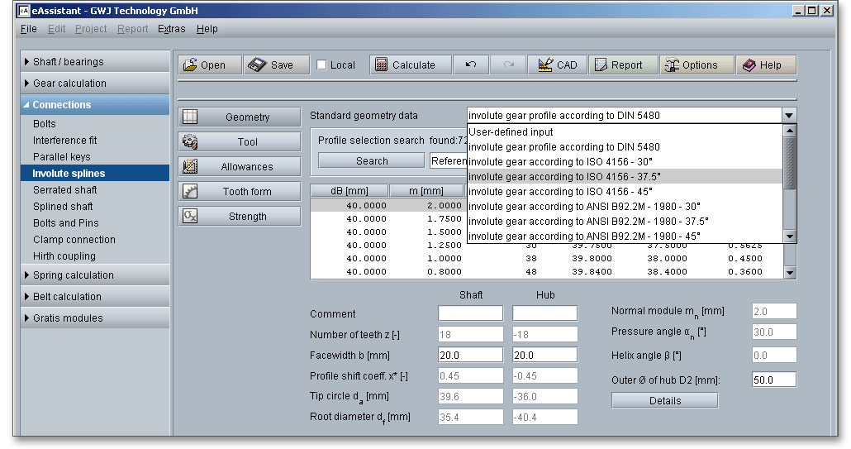Viewport: 851px width, 449px height.
Task: Click the undo arrow button
Action: coord(471,65)
